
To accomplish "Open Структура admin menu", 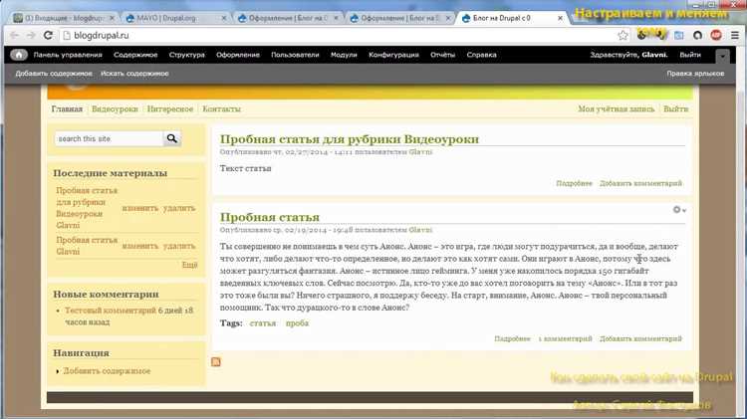I will coord(187,55).
